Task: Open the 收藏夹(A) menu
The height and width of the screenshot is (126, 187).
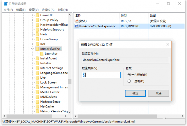Action: (48, 10)
